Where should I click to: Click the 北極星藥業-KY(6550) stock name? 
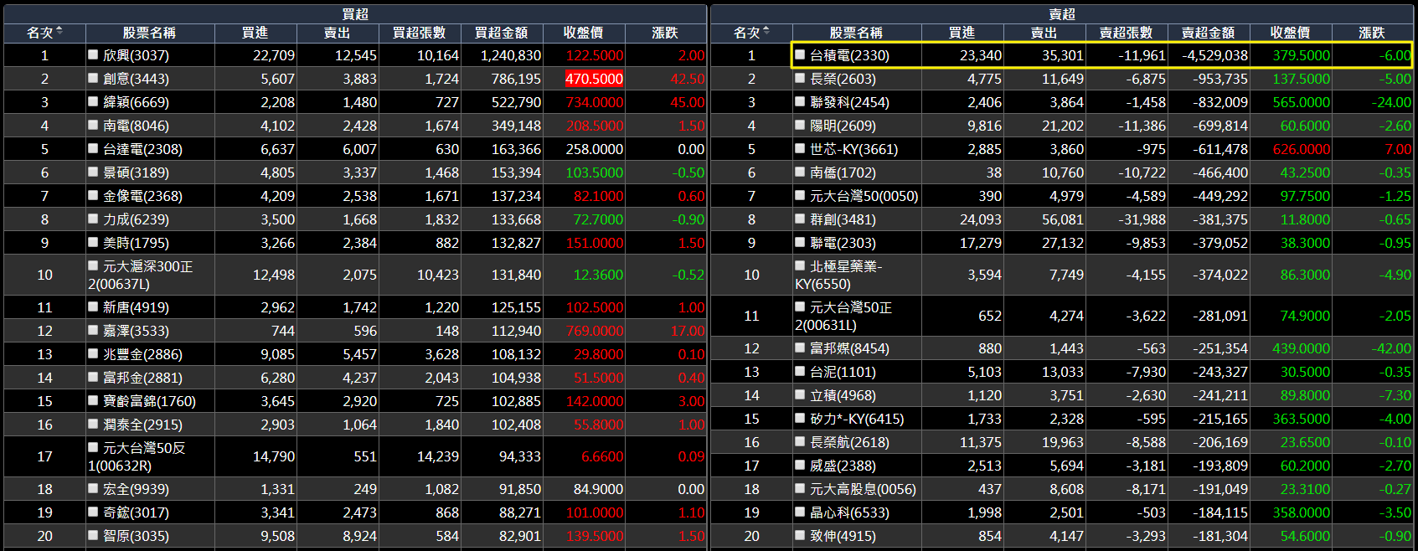coord(838,275)
